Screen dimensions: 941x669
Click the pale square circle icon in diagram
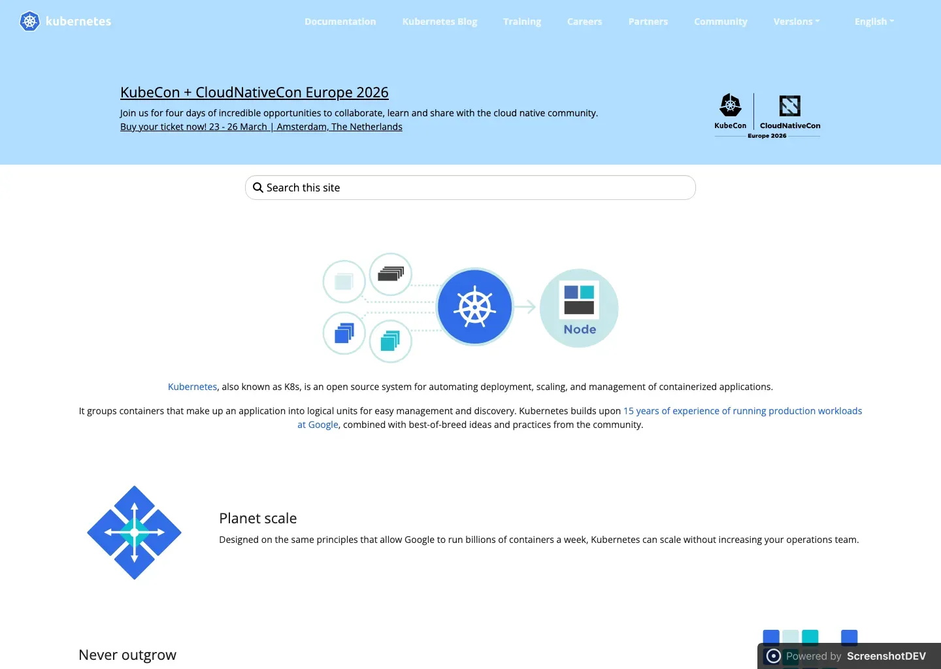click(x=344, y=282)
